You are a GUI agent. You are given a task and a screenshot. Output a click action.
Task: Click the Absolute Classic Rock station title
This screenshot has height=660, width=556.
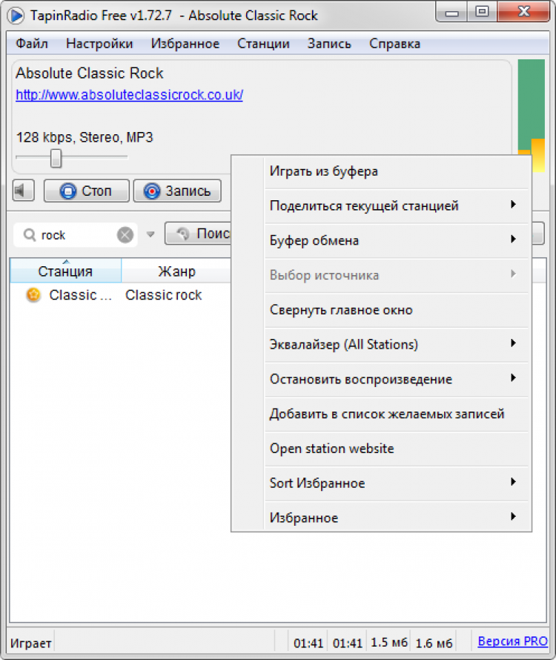coord(89,73)
